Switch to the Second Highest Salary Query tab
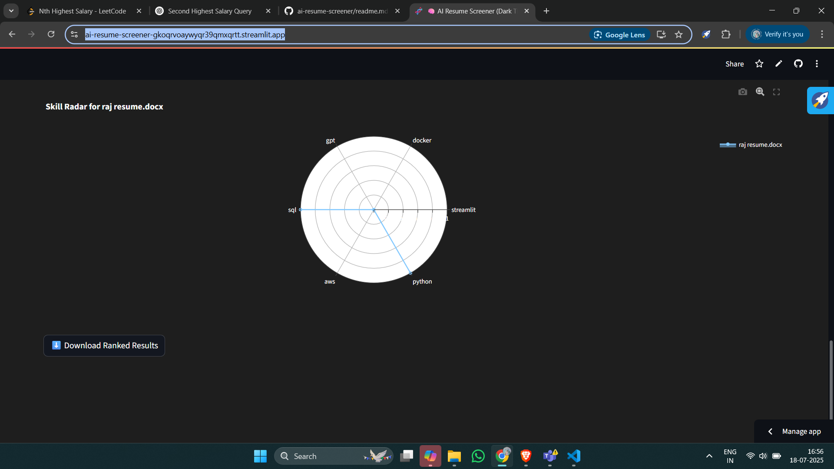This screenshot has height=469, width=834. 210,11
